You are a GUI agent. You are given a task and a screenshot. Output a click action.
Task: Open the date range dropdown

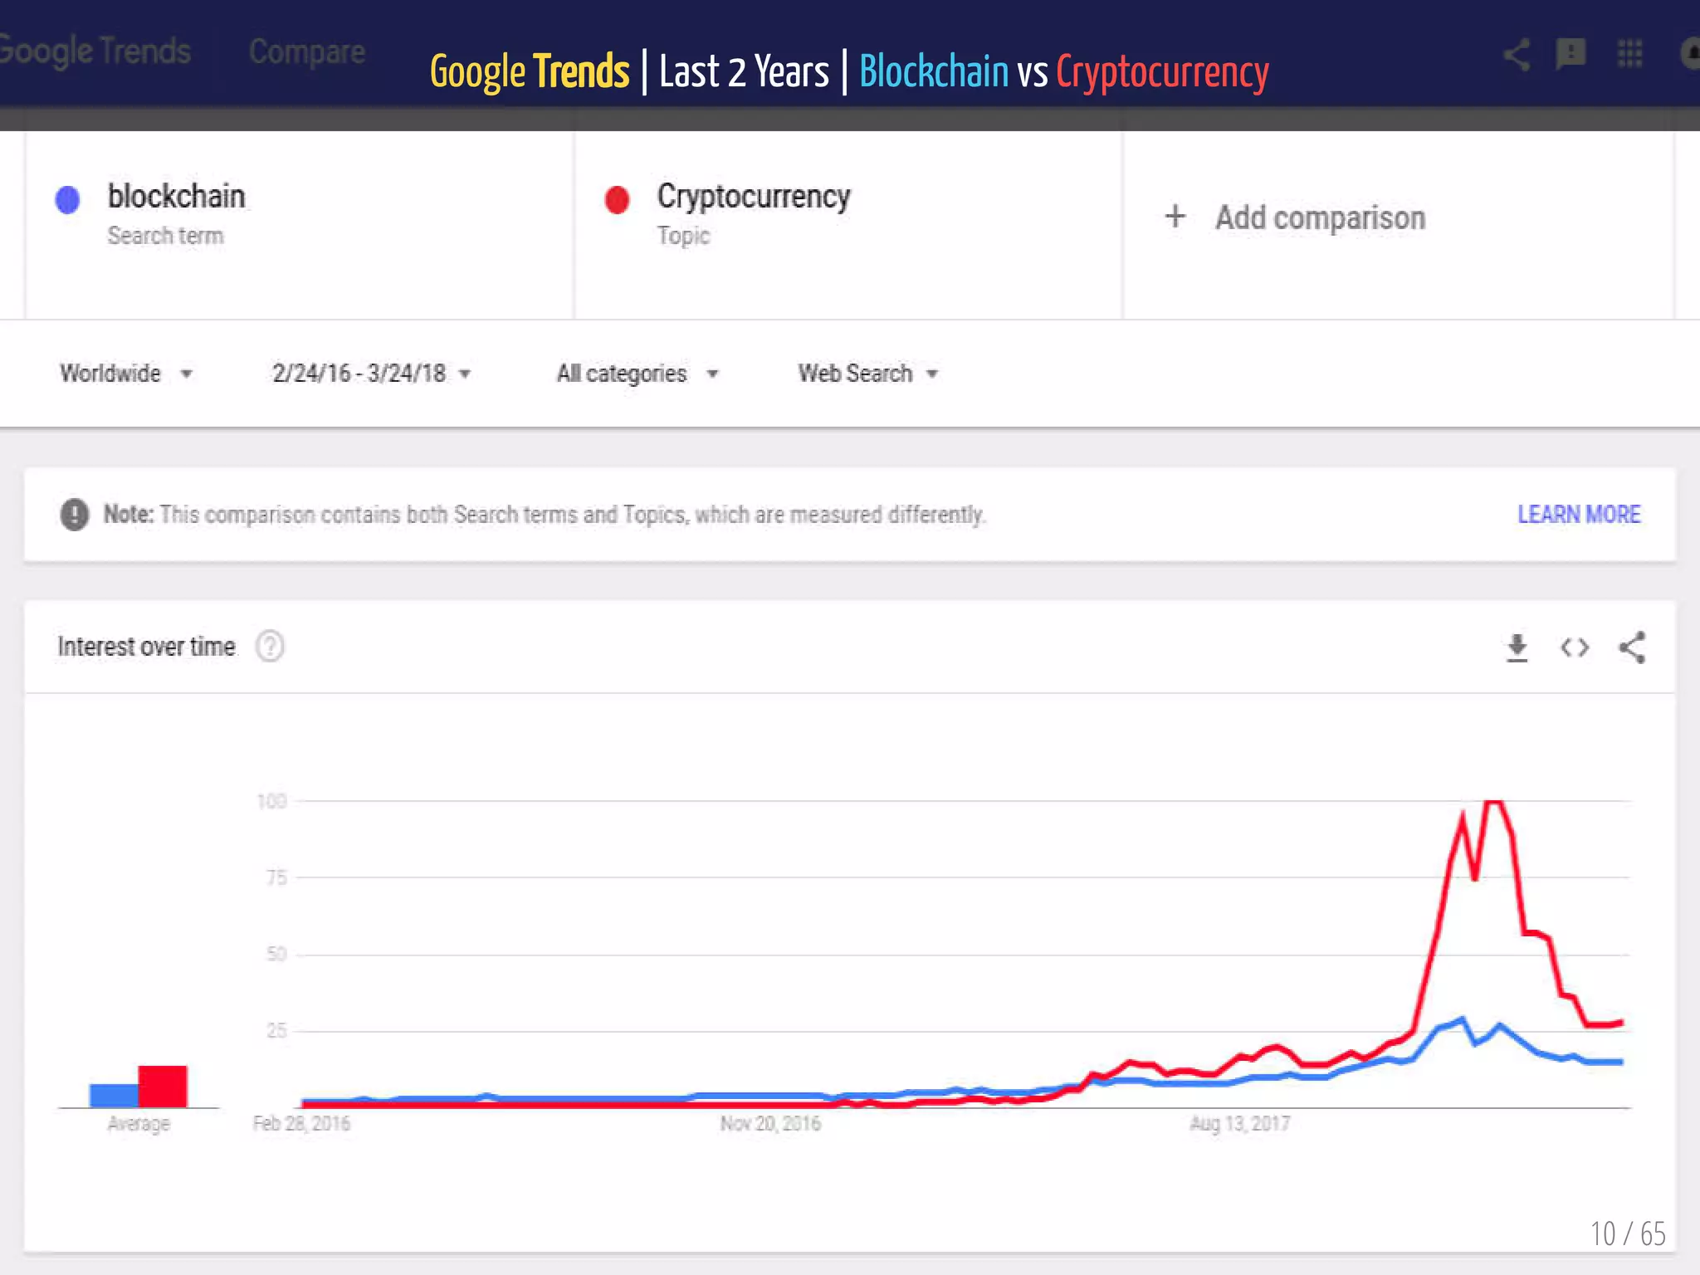coord(371,374)
